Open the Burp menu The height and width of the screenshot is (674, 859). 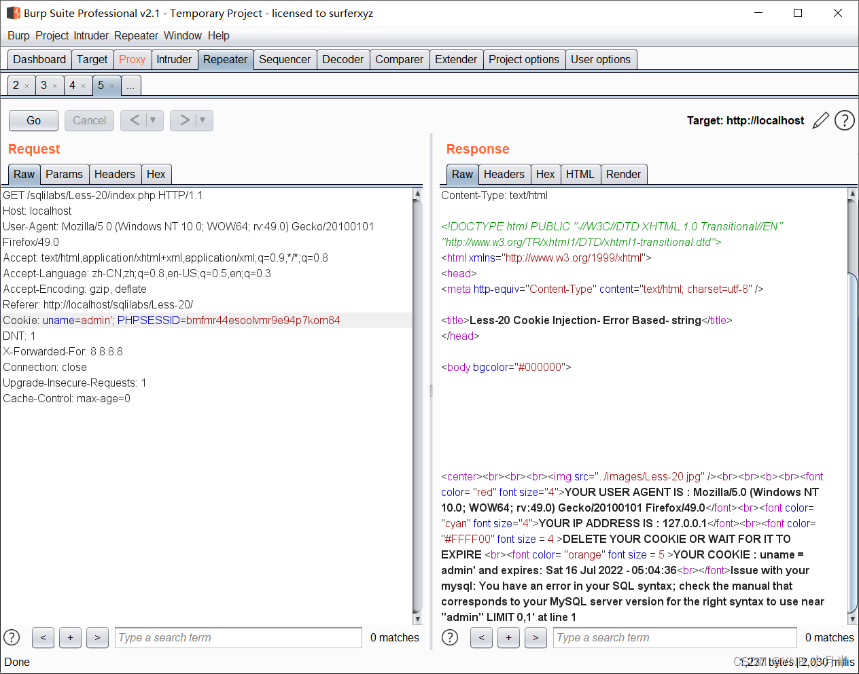[x=18, y=35]
